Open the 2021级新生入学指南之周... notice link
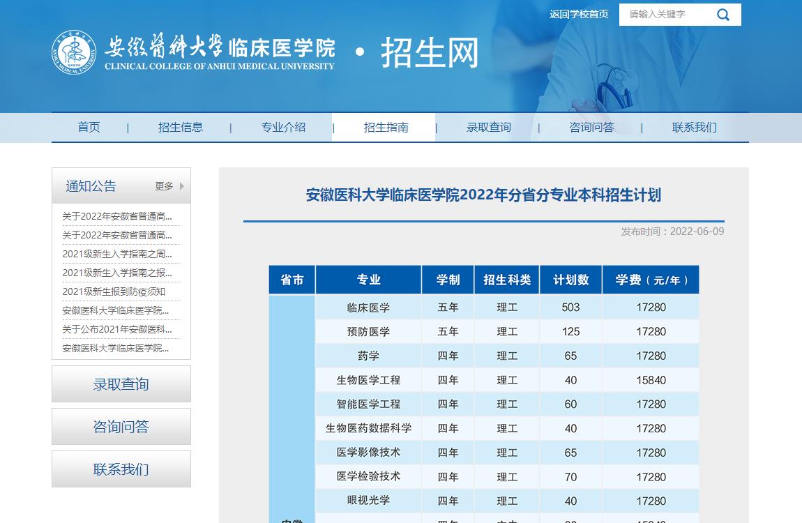 pyautogui.click(x=117, y=254)
